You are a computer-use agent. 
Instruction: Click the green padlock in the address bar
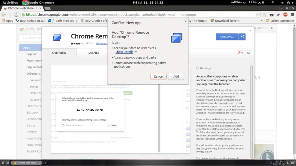pos(23,14)
